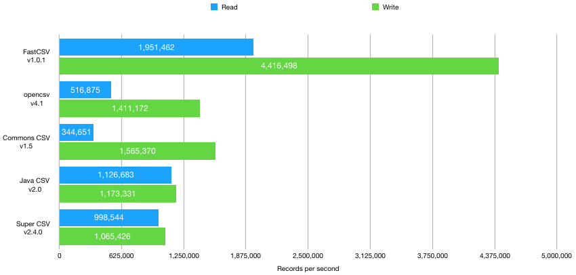The width and height of the screenshot is (576, 275).
Task: Click the Commons CSV write bar 1,565,370
Action: [138, 151]
